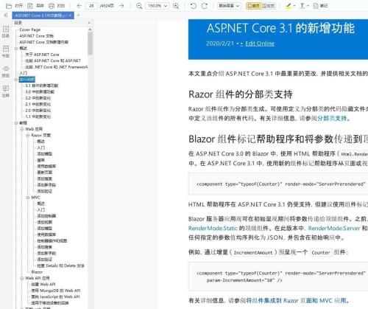Image resolution: width=368 pixels, height=309 pixels.
Task: Open the annotations (注释) sidebar panel icon
Action: [6, 91]
